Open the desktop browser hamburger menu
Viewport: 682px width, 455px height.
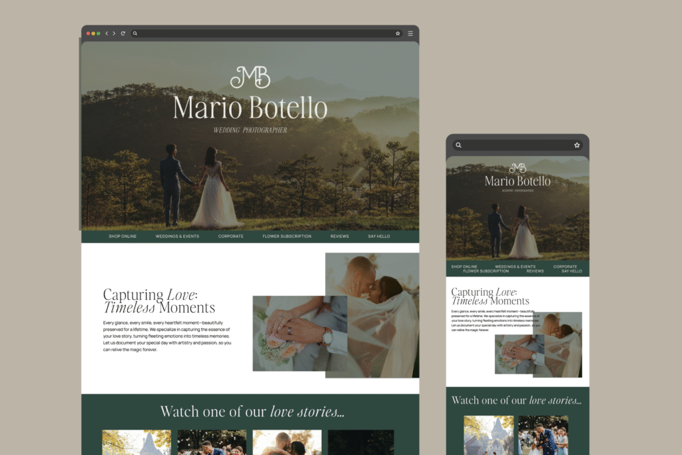410,33
